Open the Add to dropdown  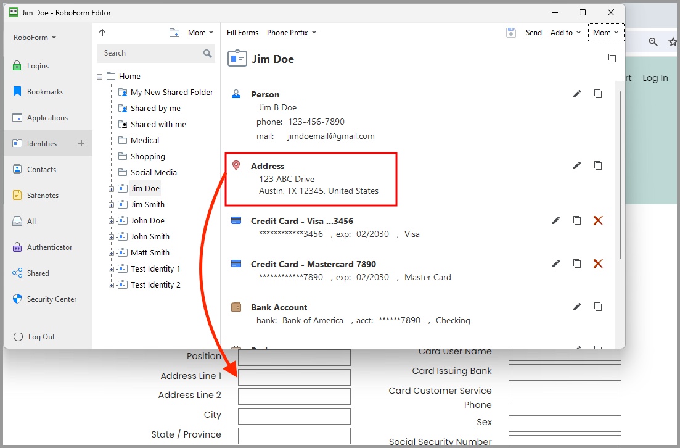[x=565, y=33]
